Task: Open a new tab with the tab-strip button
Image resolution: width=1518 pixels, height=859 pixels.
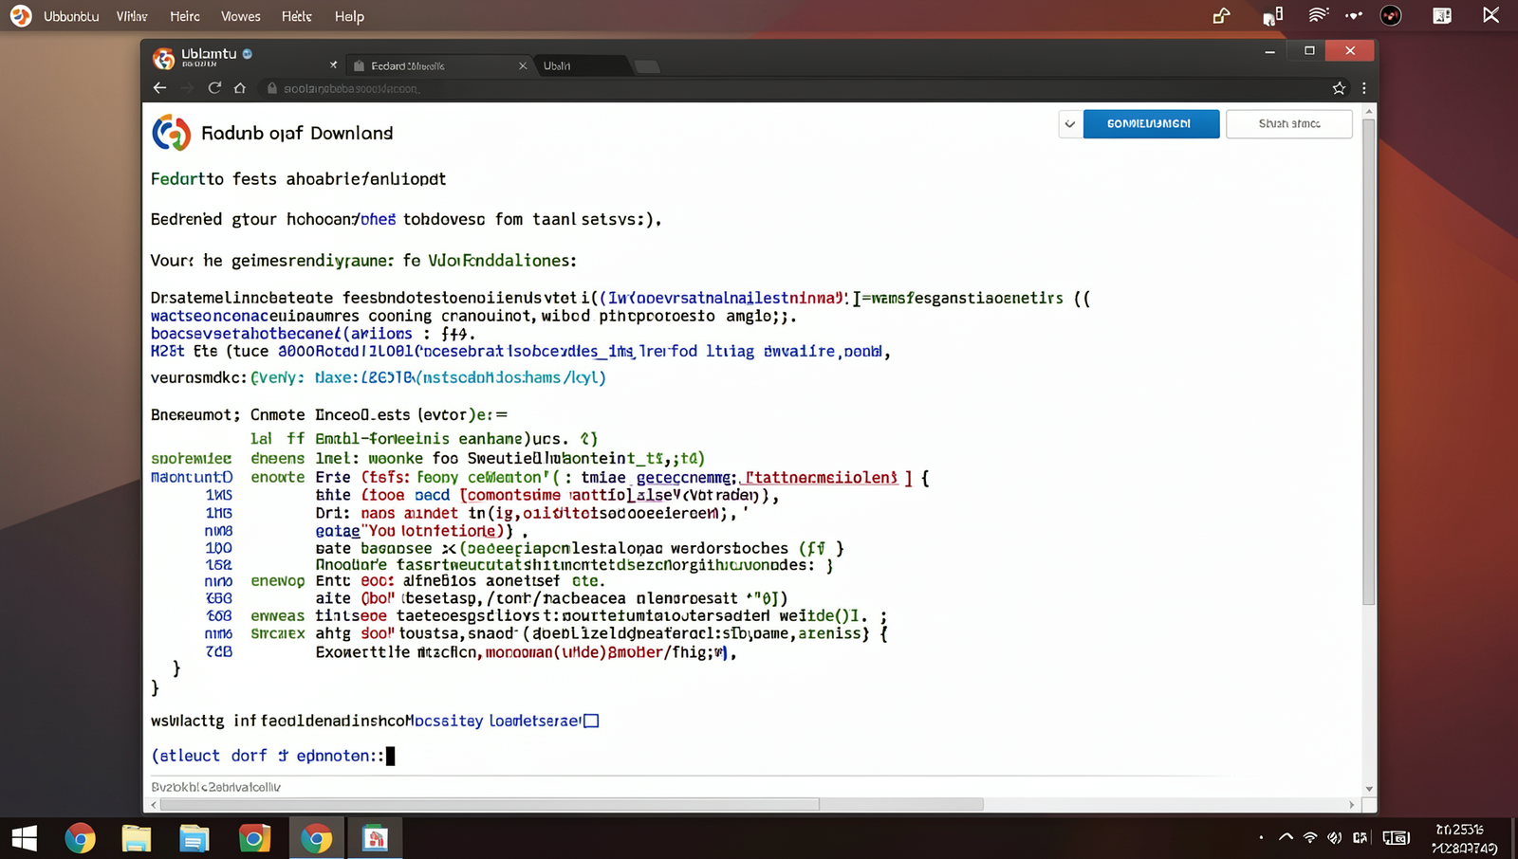Action: (647, 66)
